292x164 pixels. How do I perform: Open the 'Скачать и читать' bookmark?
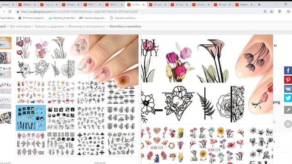coord(124,18)
